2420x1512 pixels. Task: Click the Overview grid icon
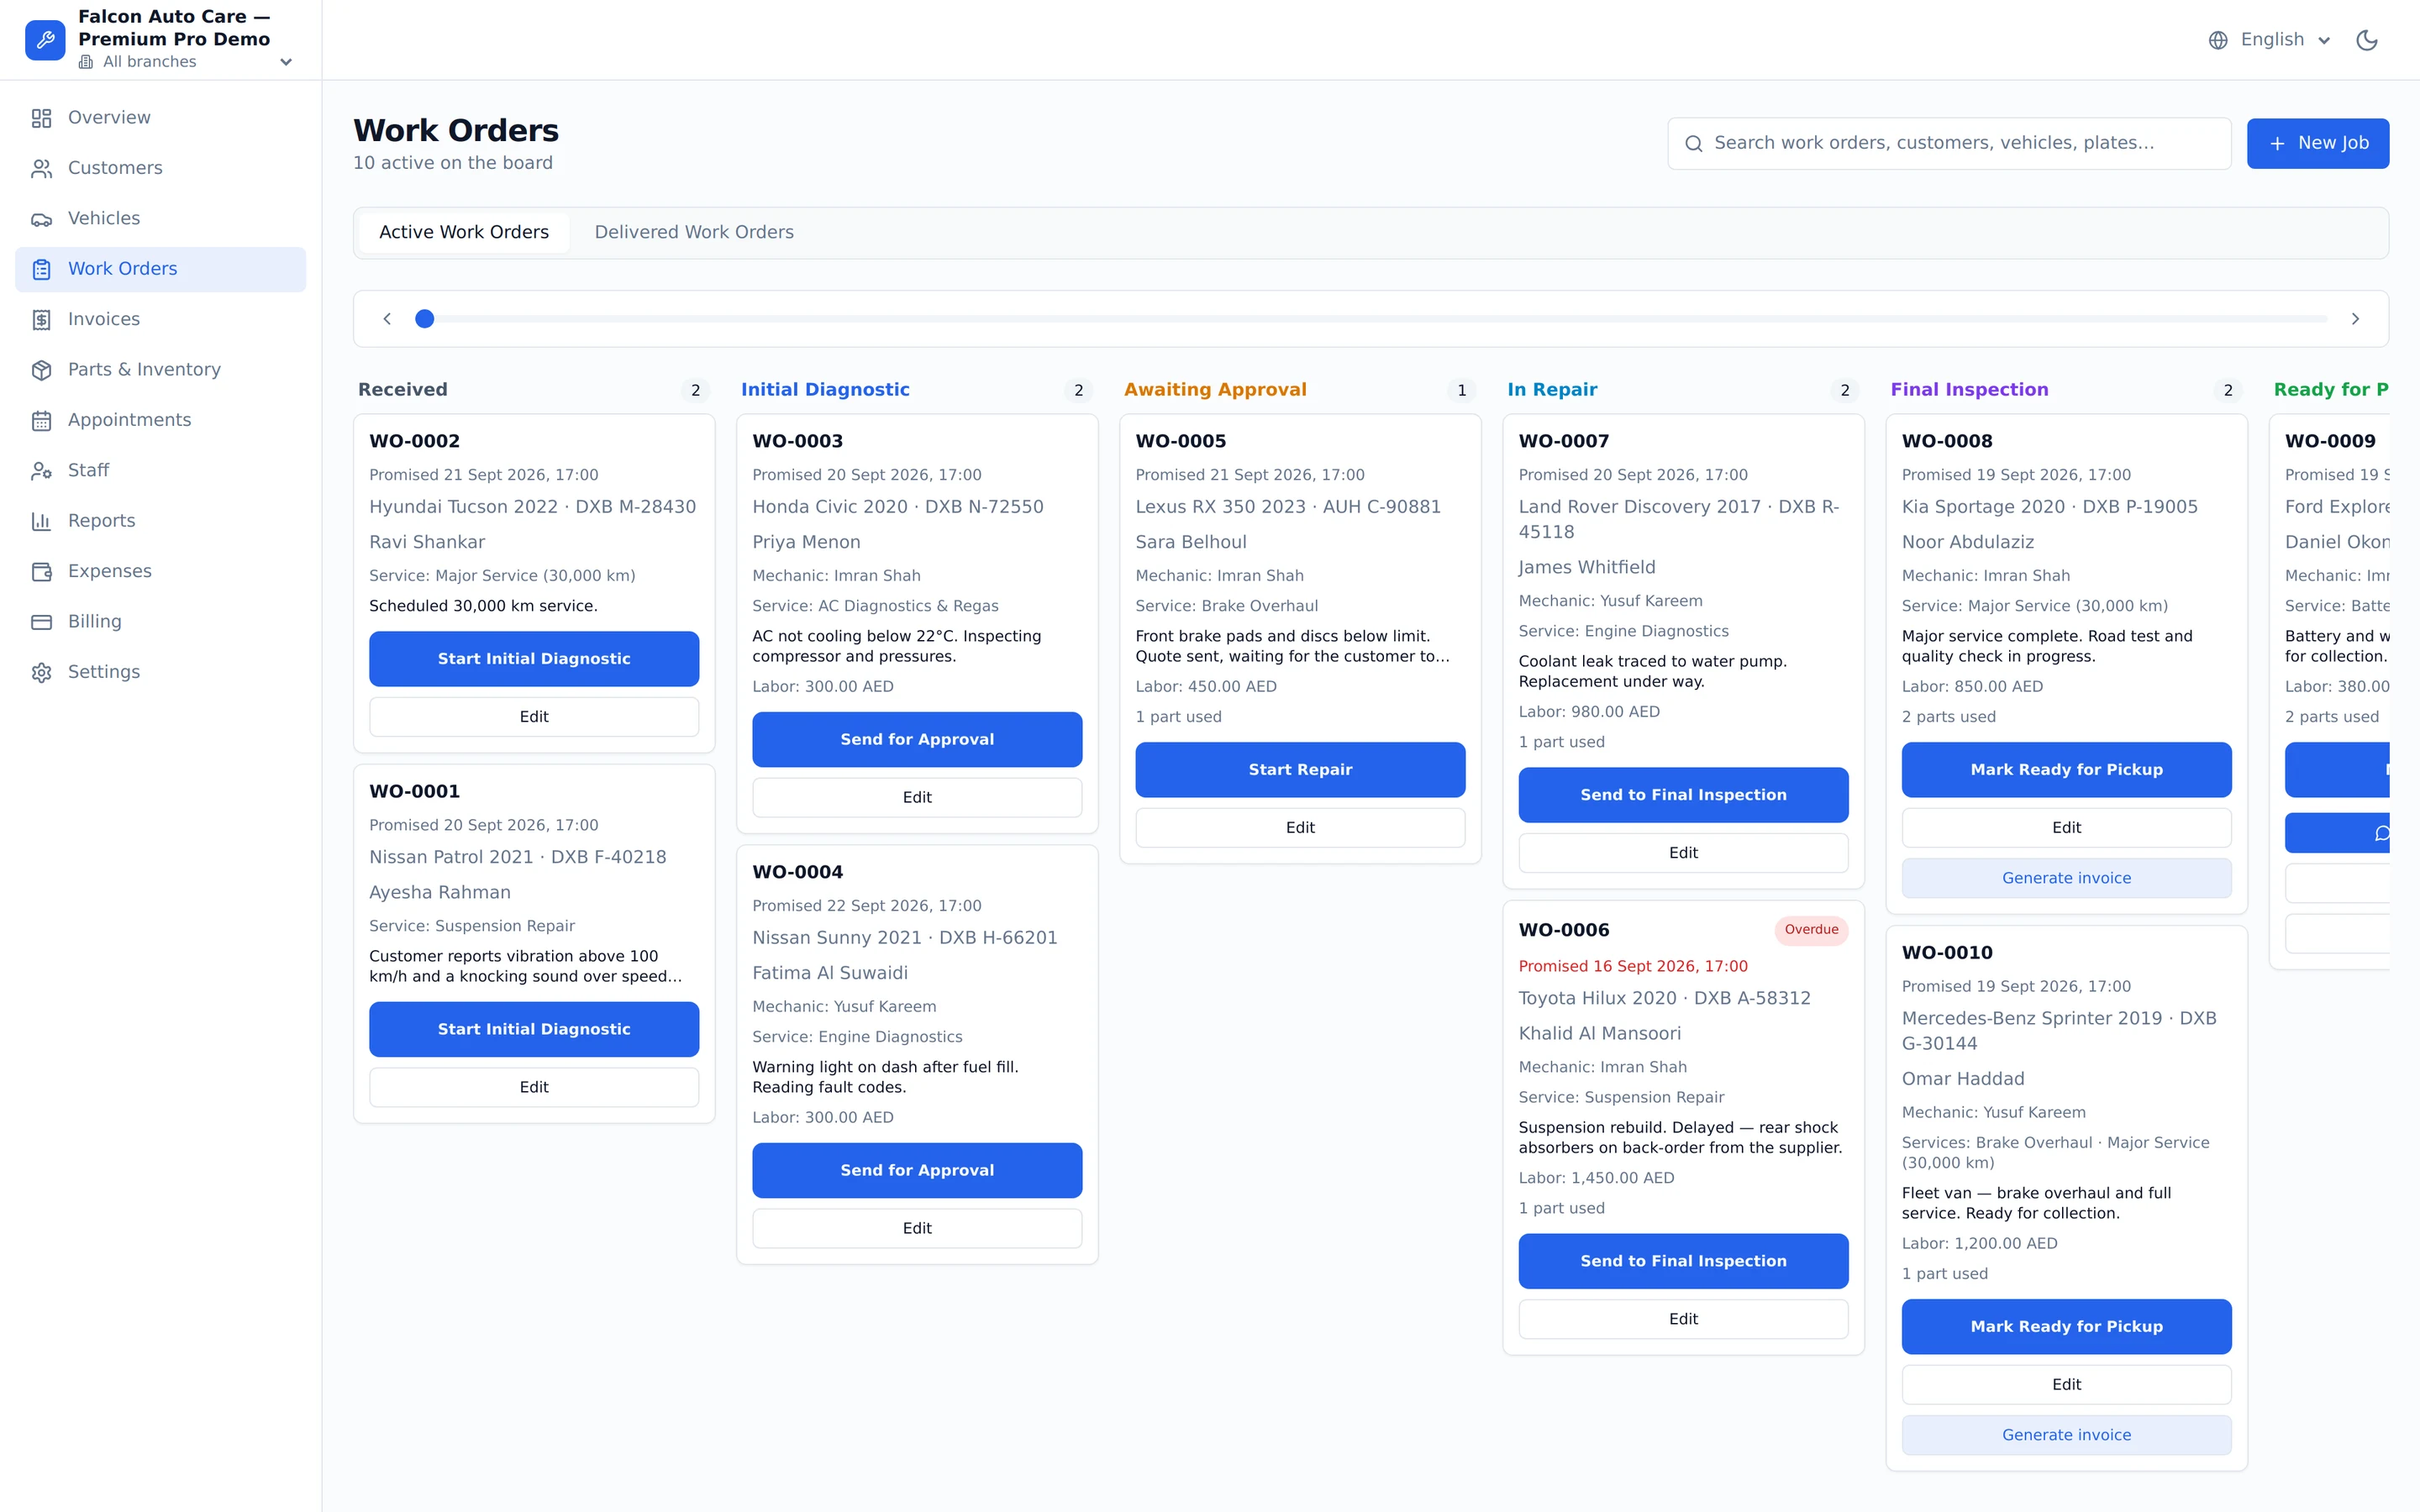point(41,118)
